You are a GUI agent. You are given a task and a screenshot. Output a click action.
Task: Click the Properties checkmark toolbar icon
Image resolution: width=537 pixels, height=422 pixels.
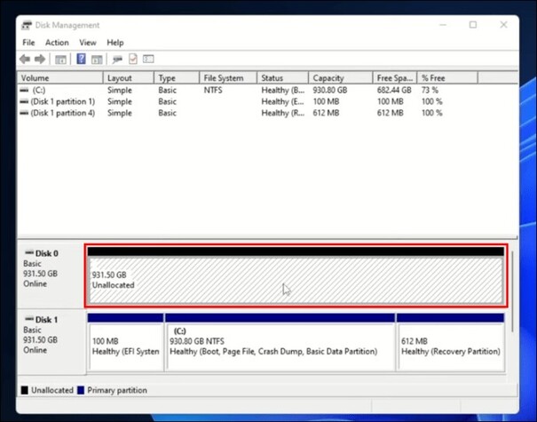(x=133, y=60)
